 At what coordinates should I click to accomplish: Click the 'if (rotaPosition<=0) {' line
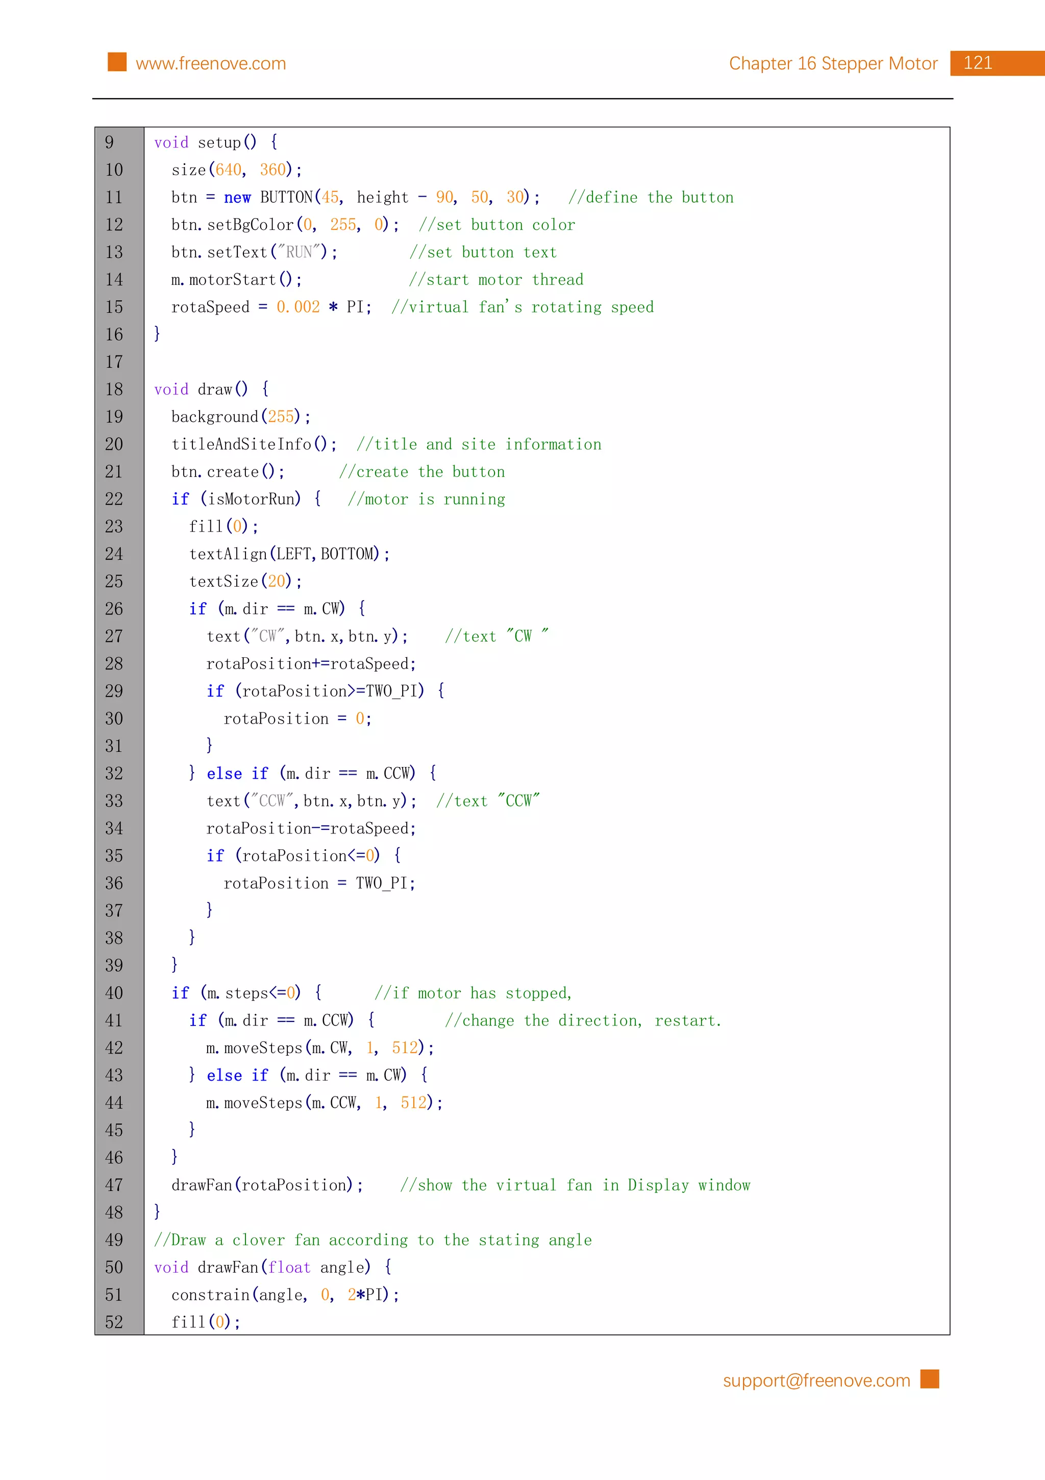pos(303,855)
